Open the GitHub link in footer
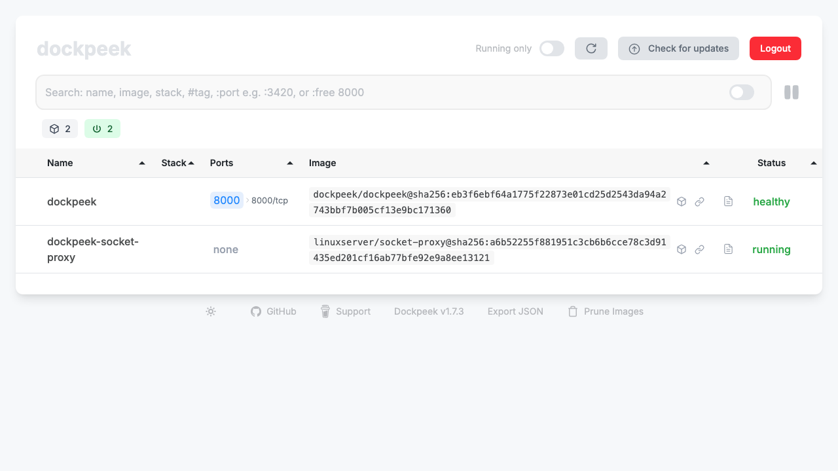This screenshot has height=471, width=838. coord(274,311)
